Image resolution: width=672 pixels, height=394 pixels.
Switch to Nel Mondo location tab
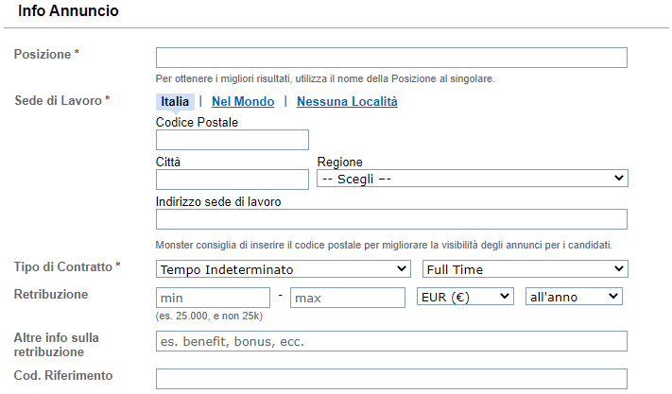click(243, 101)
